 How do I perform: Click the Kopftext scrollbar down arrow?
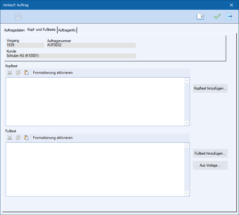[x=187, y=123]
